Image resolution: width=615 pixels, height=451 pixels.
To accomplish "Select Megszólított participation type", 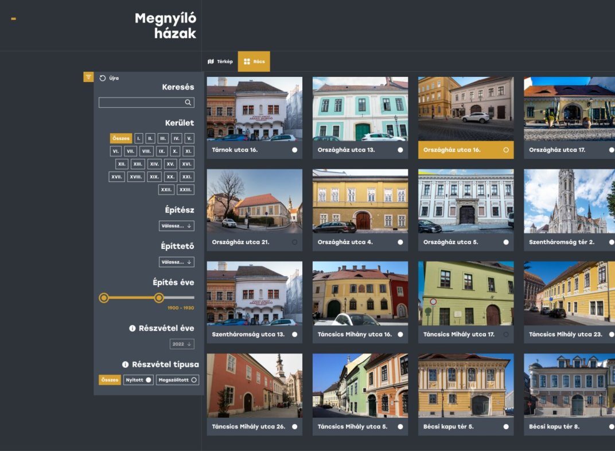I will (177, 380).
